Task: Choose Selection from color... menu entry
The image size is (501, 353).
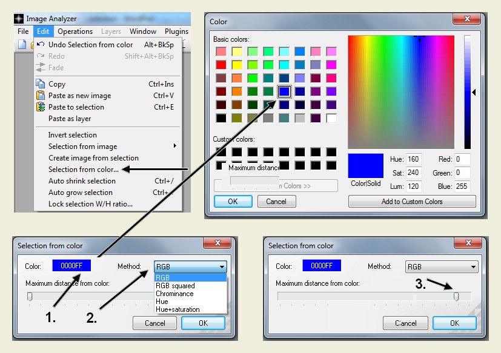Action: 84,170
